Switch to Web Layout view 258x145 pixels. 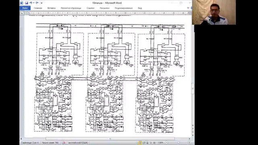pos(147,143)
